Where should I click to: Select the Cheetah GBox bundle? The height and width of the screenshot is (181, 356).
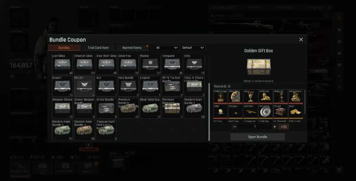click(84, 64)
